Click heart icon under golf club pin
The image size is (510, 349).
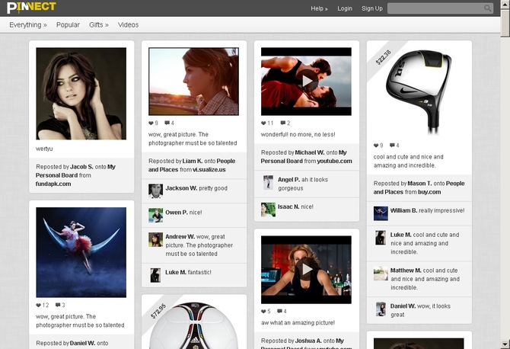pos(376,146)
